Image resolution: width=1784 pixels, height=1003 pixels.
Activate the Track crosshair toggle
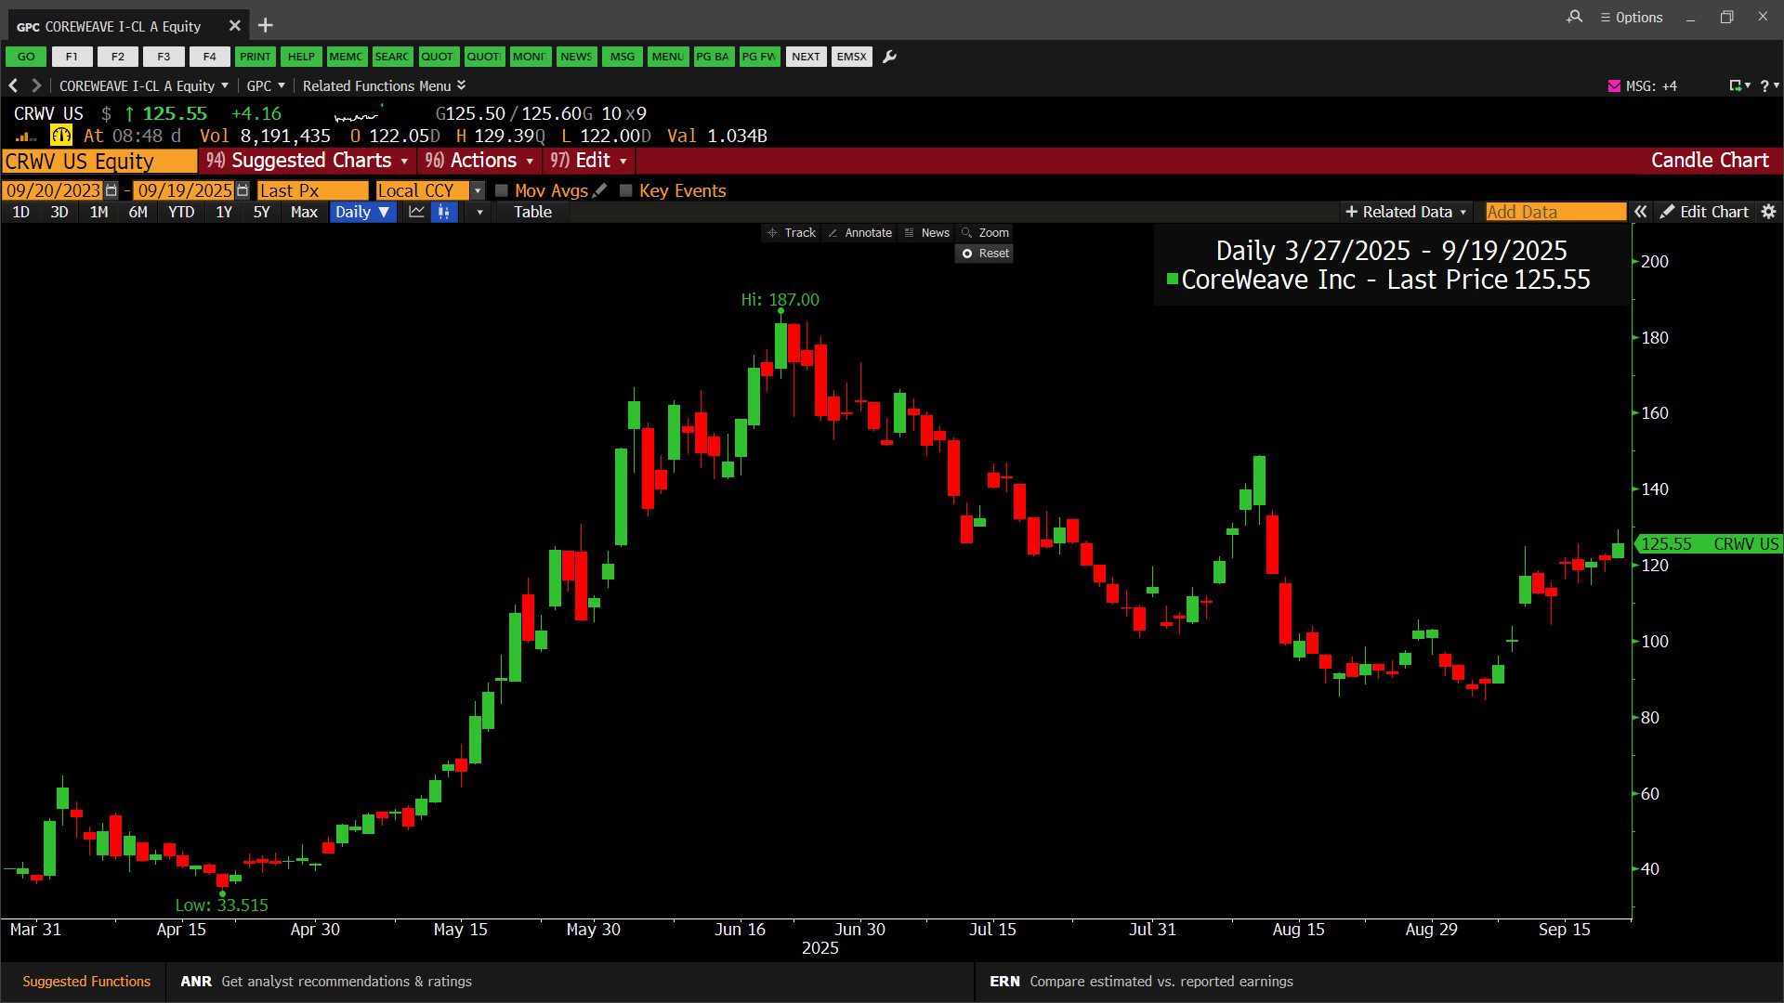tap(792, 232)
